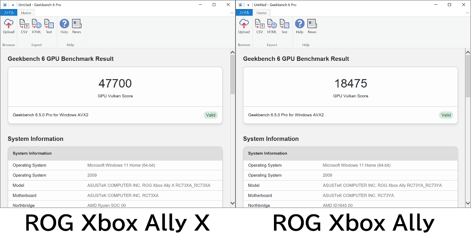Image resolution: width=471 pixels, height=239 pixels.
Task: Open News in the left window
Action: (77, 26)
